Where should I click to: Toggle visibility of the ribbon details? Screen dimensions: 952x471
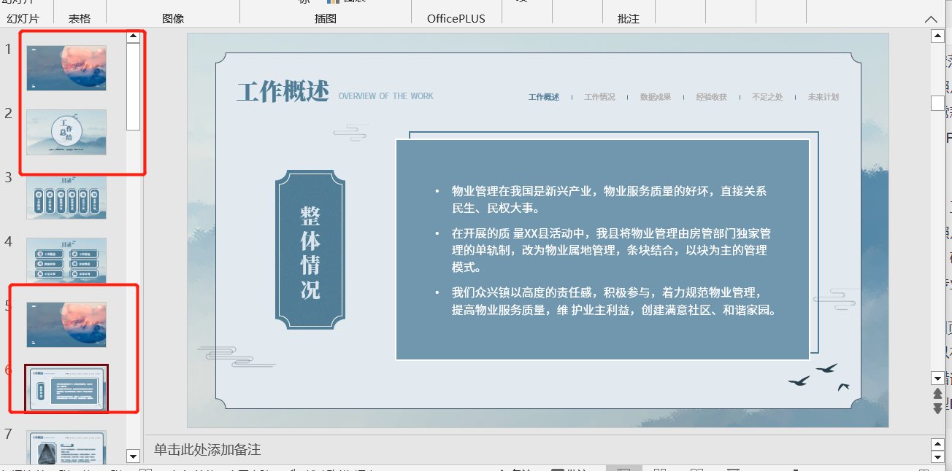931,18
